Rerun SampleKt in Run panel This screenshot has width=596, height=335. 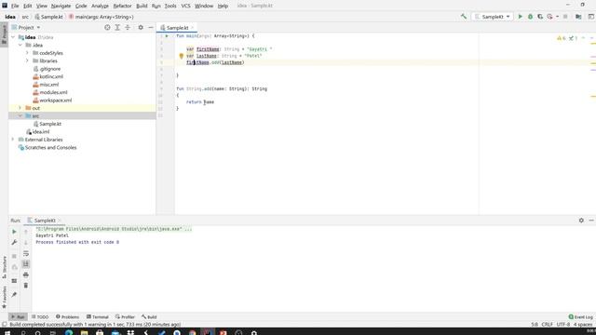14,232
